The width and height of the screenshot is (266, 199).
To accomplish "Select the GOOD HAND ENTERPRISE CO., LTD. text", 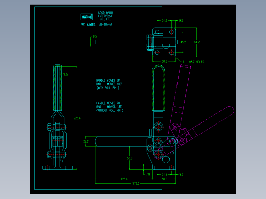I will tap(105, 16).
